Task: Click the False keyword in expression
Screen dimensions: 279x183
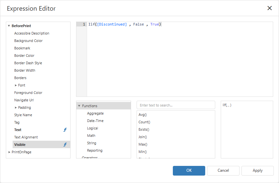Action: (x=139, y=24)
